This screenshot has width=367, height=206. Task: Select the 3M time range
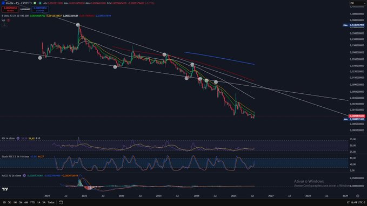[21, 202]
